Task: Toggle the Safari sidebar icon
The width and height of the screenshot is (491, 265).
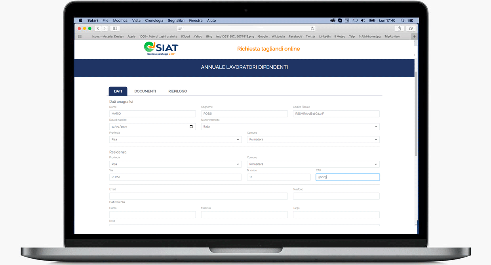Action: 115,29
